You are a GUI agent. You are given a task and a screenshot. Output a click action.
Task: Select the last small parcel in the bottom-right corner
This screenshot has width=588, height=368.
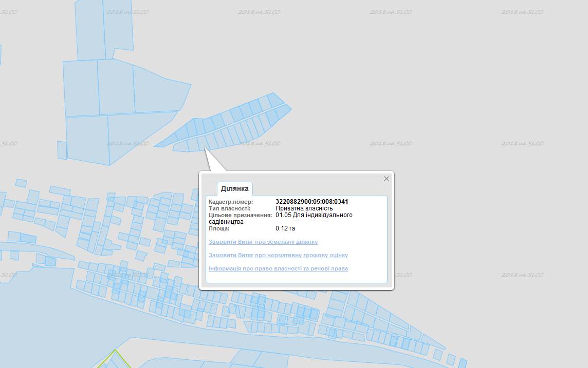tap(463, 363)
